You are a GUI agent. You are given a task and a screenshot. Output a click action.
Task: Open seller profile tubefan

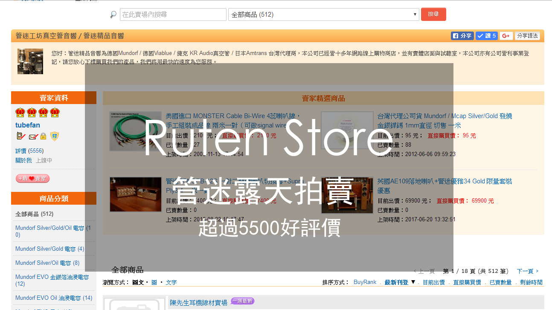click(28, 125)
